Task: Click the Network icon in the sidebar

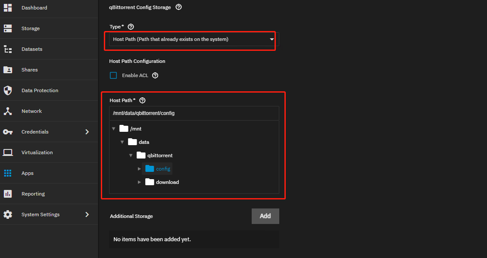Action: (x=8, y=111)
